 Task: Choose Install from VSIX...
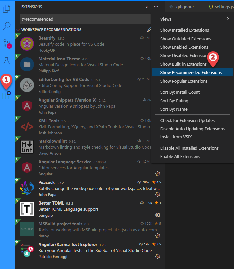pyautogui.click(x=193, y=137)
